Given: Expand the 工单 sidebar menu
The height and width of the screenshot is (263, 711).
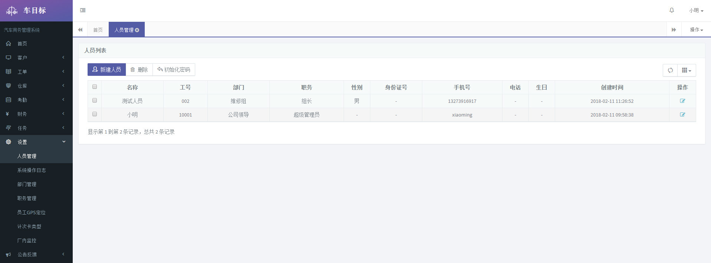Looking at the screenshot, I should 36,72.
